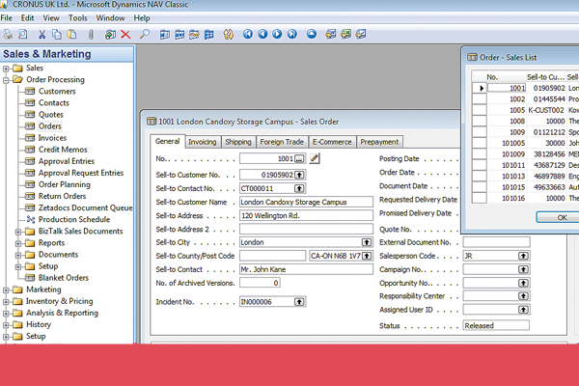
Task: Expand the Inventory & Pricing folder
Action: point(6,302)
